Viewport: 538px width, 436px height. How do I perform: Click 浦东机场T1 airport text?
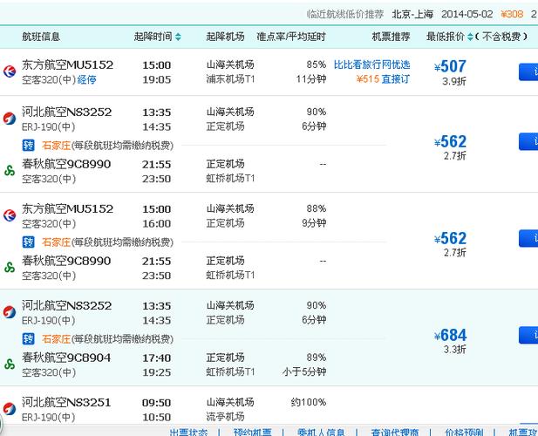point(230,79)
